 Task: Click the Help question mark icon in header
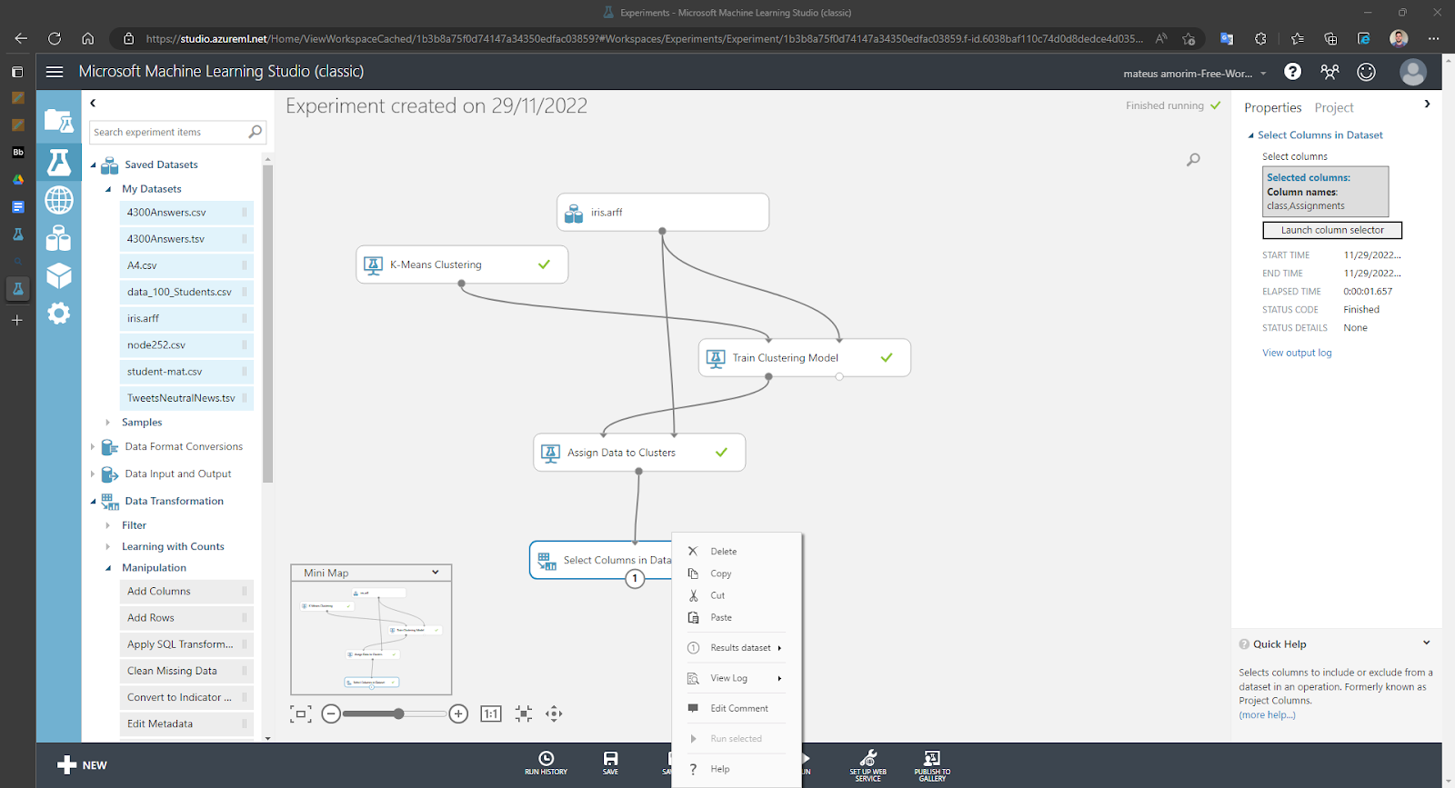[x=1292, y=72]
